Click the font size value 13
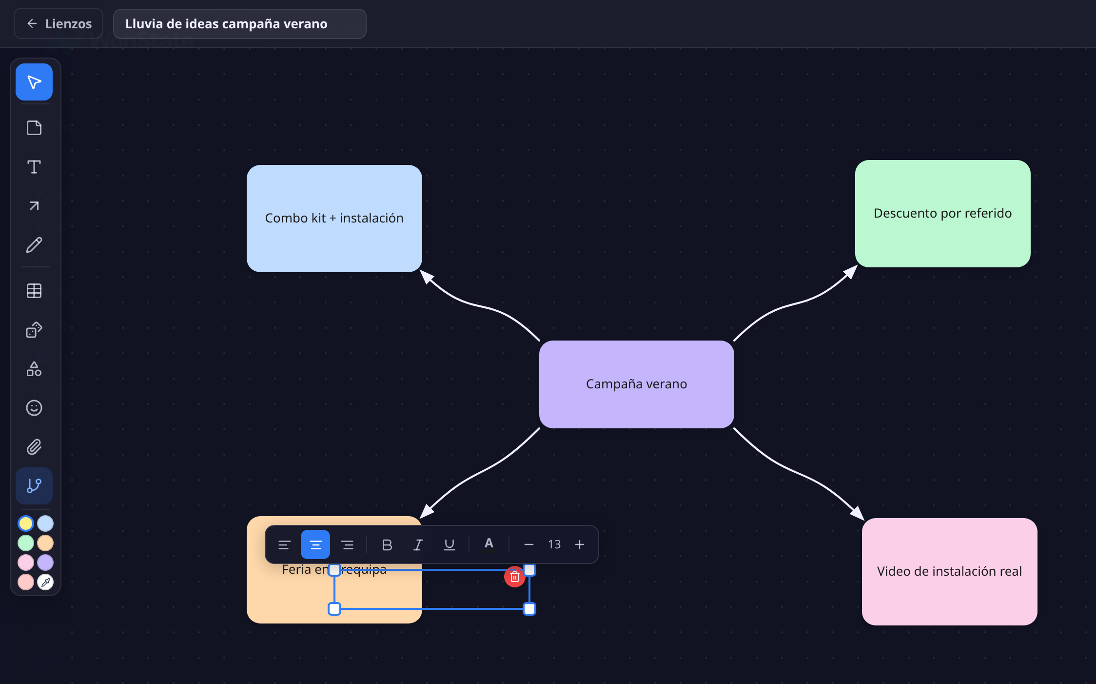 [554, 544]
